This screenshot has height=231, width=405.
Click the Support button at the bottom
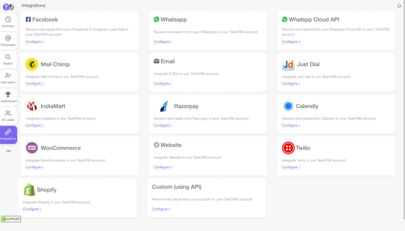[x=11, y=219]
